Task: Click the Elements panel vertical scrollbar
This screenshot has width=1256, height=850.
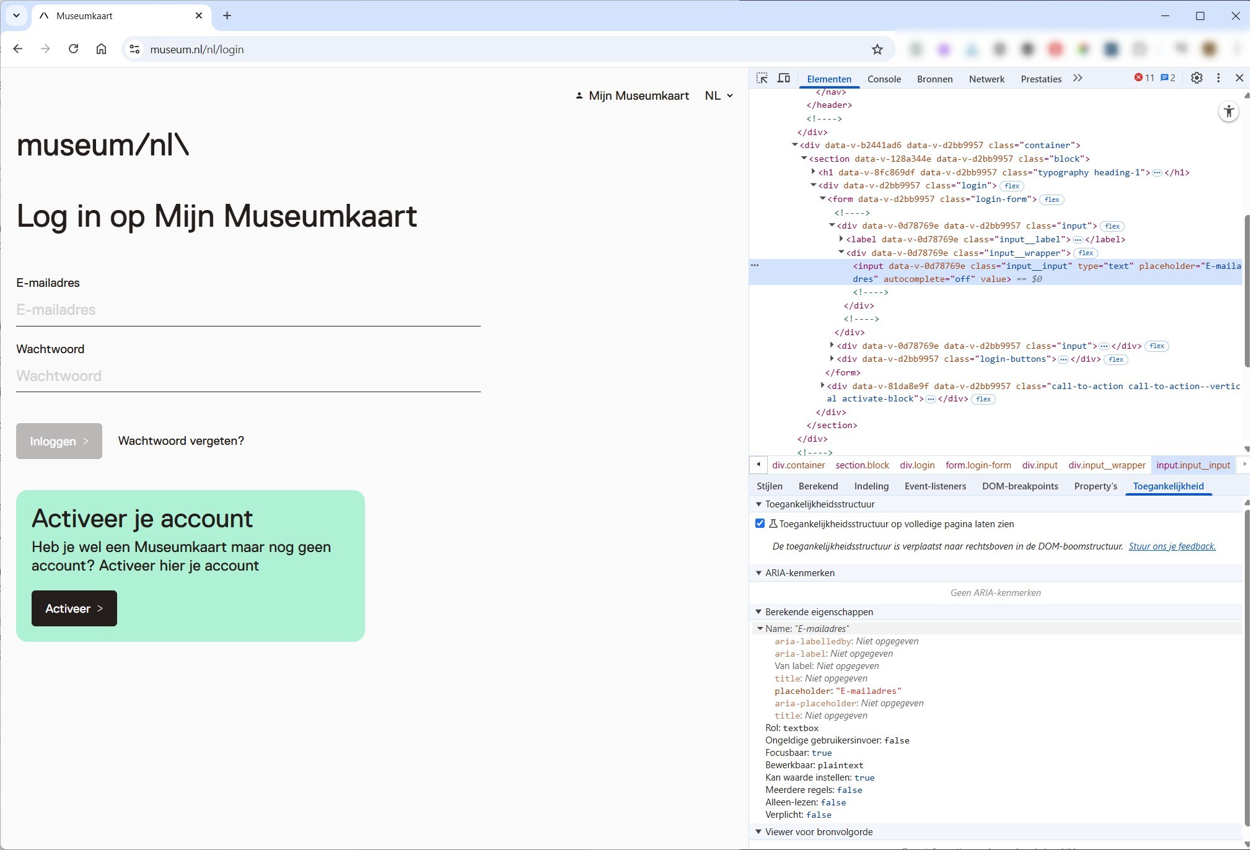Action: coord(1246,291)
